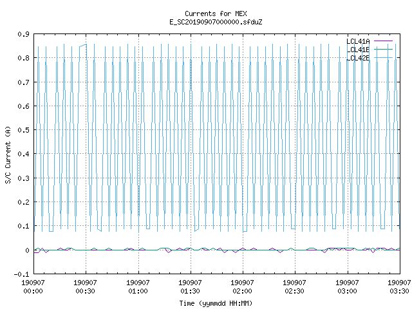Click the 190907 01:30 time tick label
The width and height of the screenshot is (412, 309).
[x=190, y=287]
